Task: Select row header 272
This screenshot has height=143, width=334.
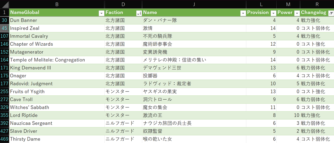Action: [x=4, y=100]
